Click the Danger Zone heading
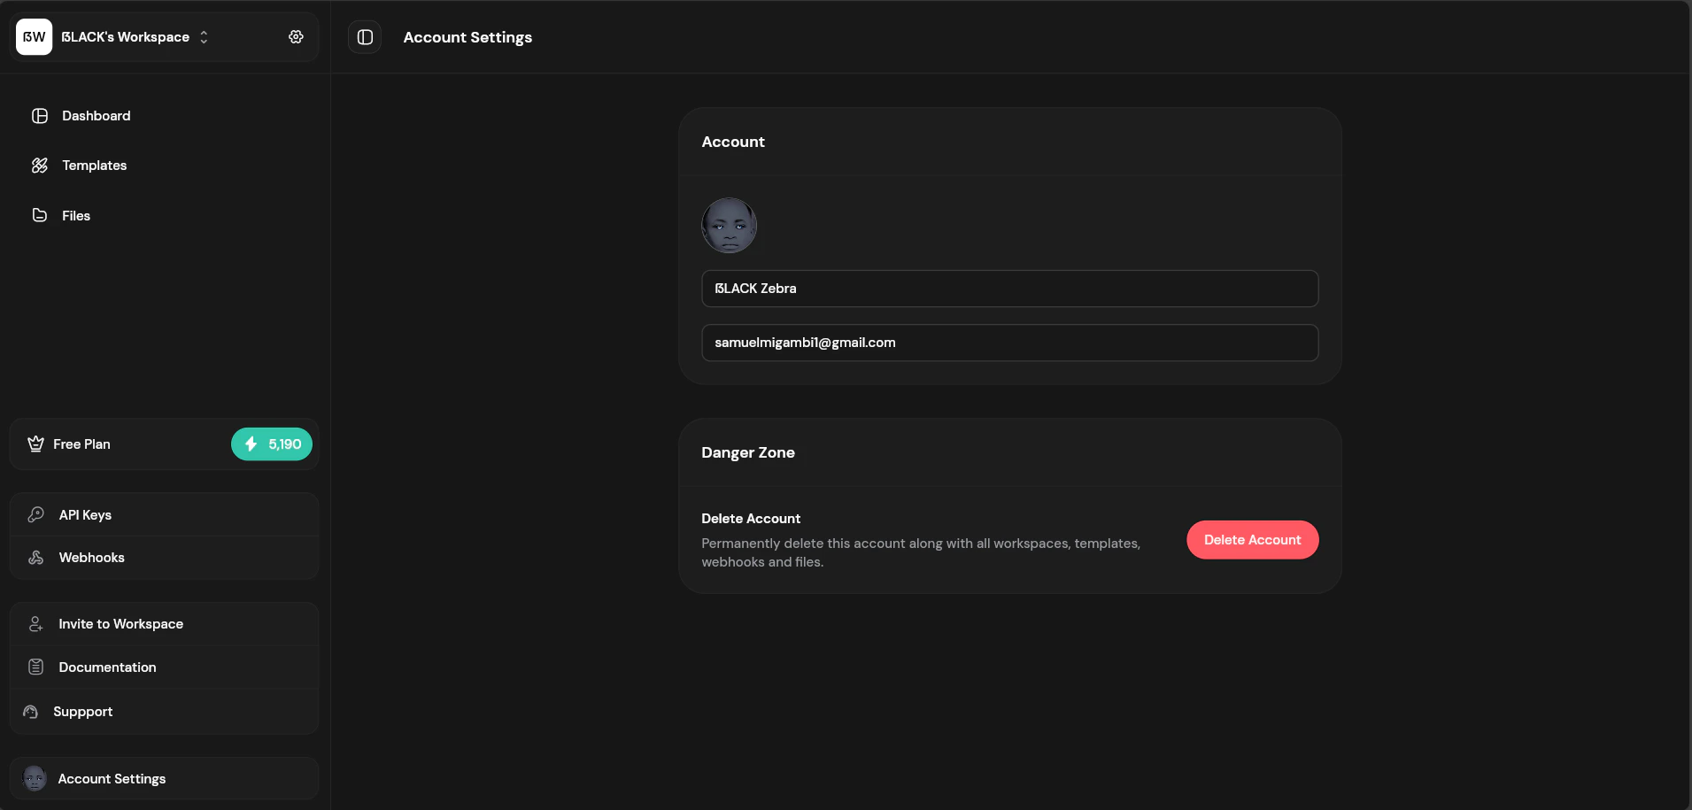 coord(748,452)
